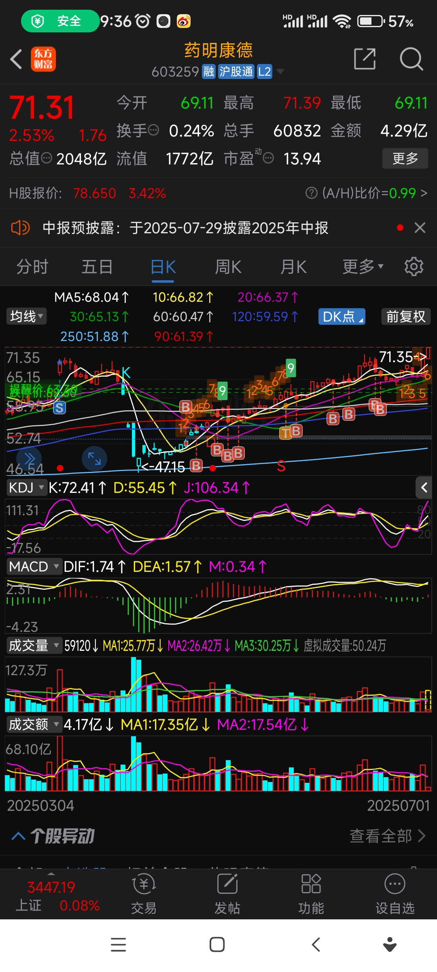Tap info icon next to 总值
This screenshot has width=437, height=972.
click(47, 158)
